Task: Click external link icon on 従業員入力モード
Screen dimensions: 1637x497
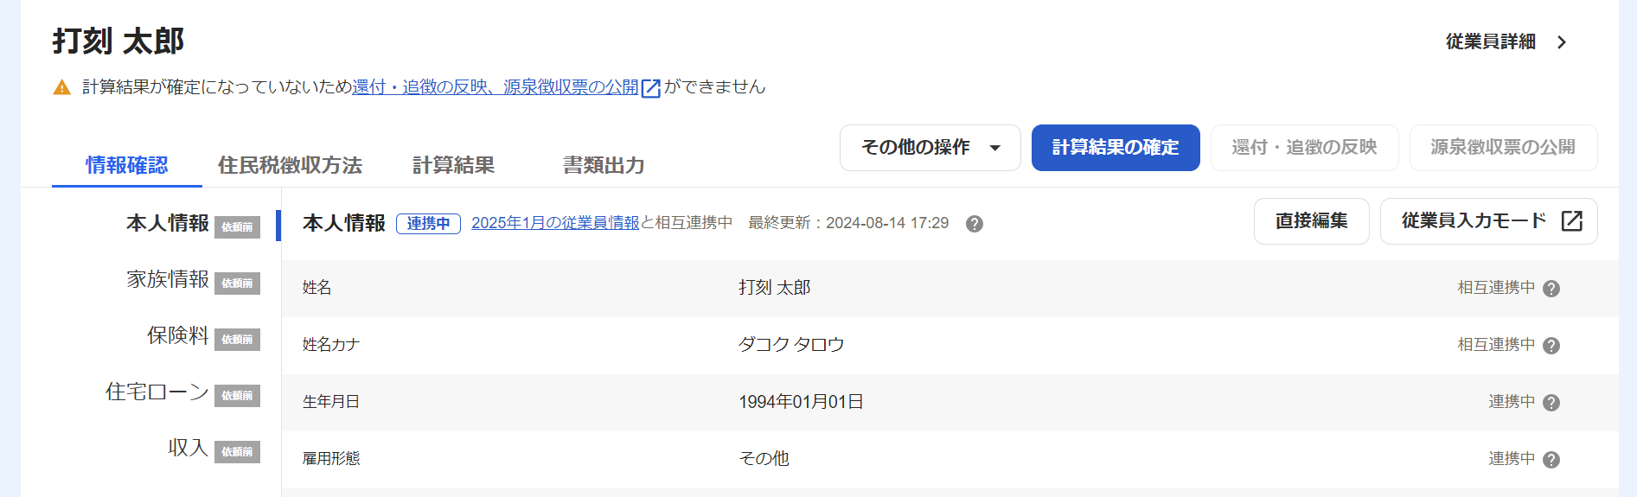Action: 1572,221
